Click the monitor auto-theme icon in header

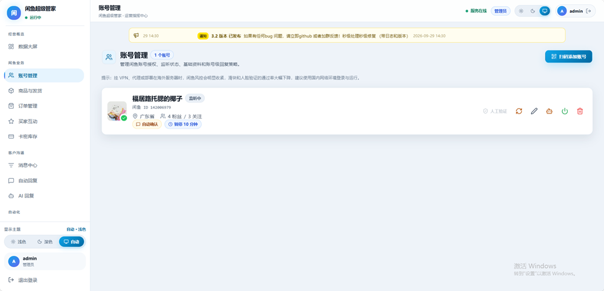[544, 11]
